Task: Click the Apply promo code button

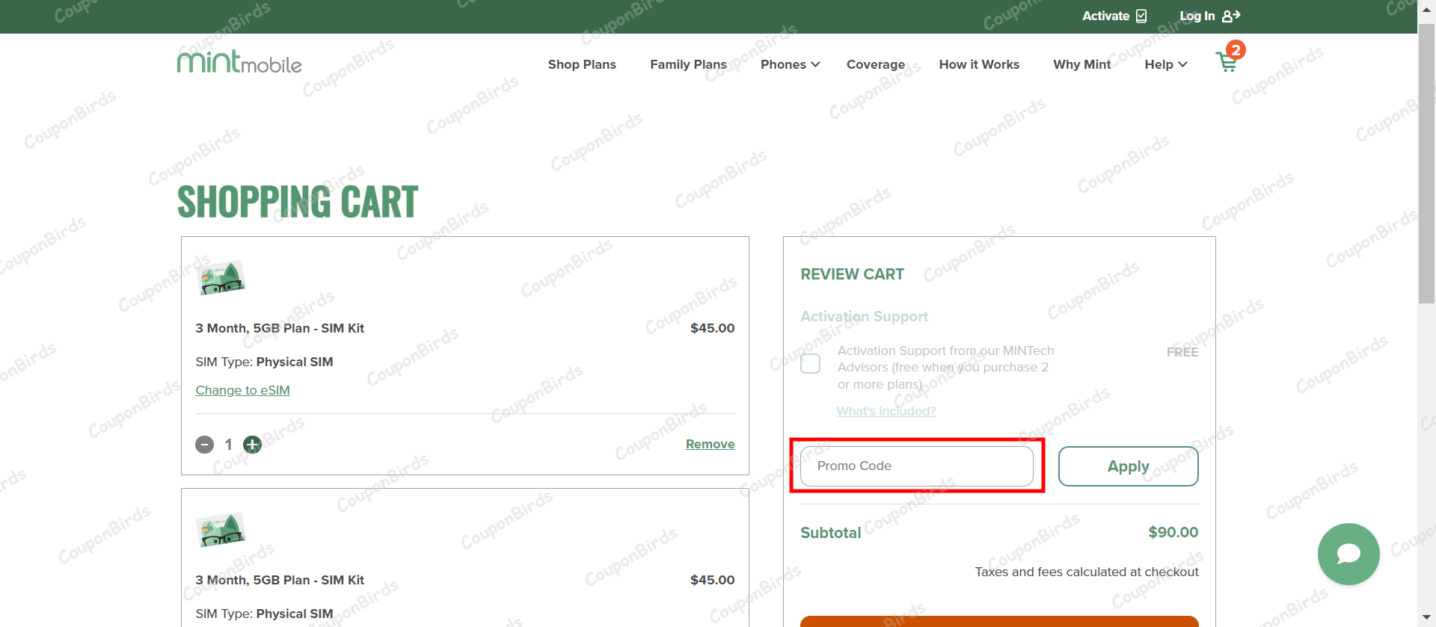Action: [x=1128, y=466]
